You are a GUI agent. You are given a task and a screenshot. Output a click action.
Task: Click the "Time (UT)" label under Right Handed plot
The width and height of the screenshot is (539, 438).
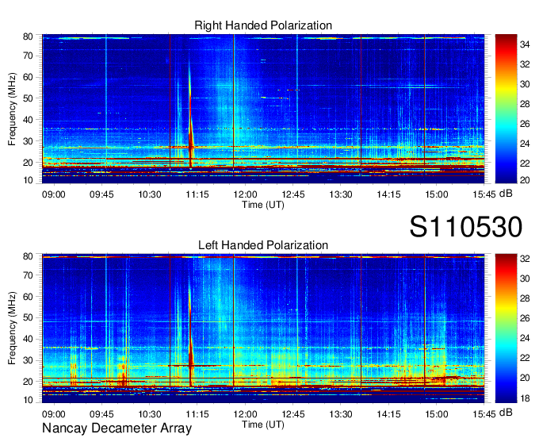point(263,205)
